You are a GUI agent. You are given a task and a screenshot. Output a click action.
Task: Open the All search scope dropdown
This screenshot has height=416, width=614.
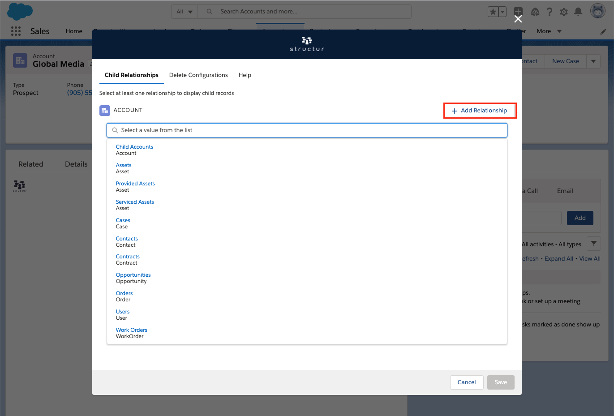185,12
